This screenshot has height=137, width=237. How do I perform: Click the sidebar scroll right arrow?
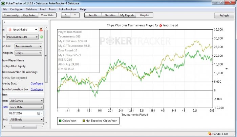point(42,127)
